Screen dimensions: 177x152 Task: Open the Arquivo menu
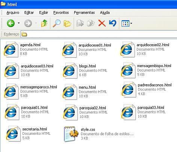tap(13, 12)
